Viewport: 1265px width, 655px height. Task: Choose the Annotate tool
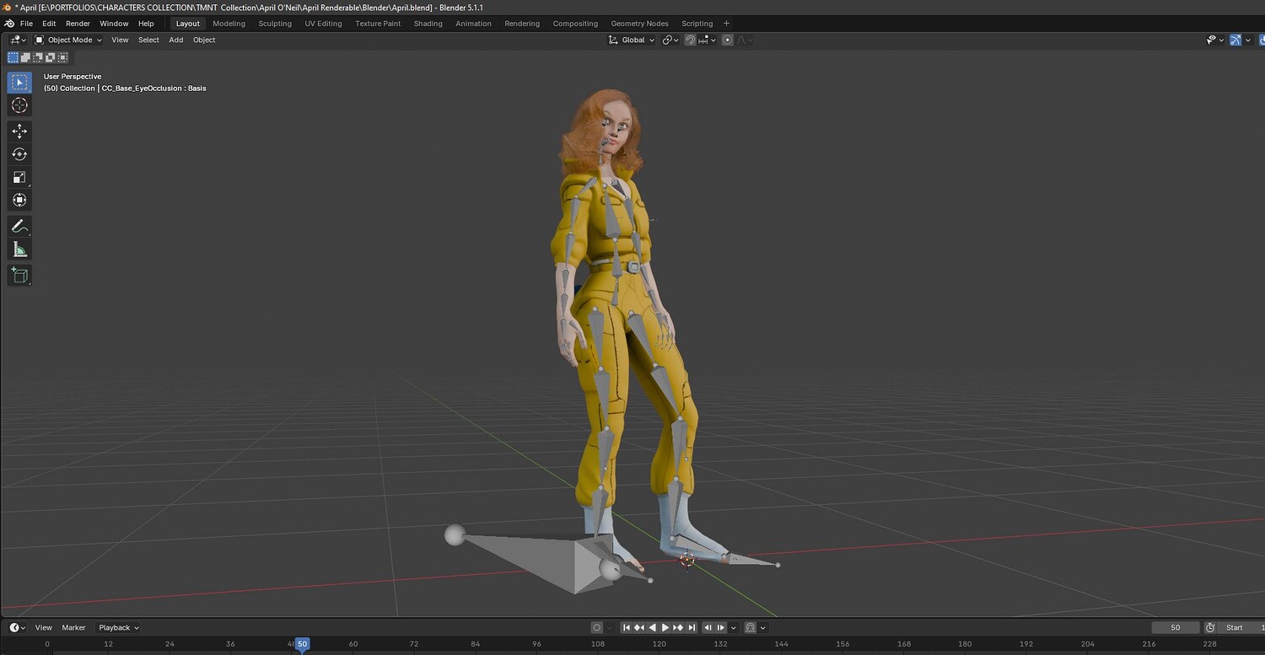[x=20, y=226]
